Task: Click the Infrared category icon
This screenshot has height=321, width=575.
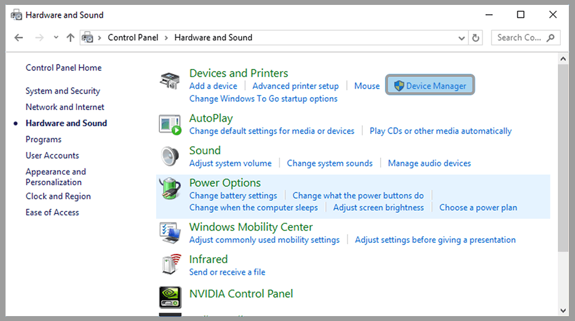Action: point(171,264)
